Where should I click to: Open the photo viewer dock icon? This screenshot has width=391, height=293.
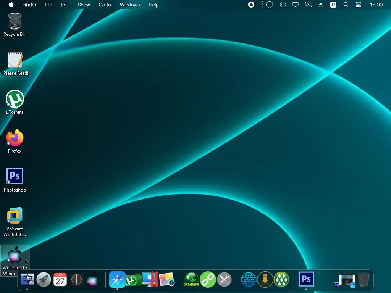tap(166, 279)
